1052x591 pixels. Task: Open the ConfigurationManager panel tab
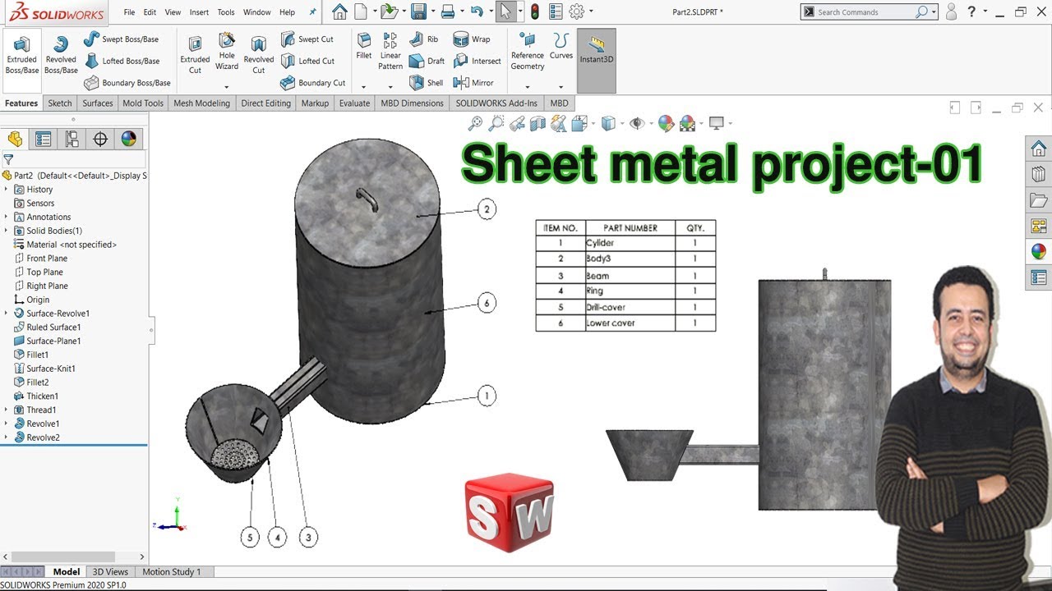(x=72, y=139)
